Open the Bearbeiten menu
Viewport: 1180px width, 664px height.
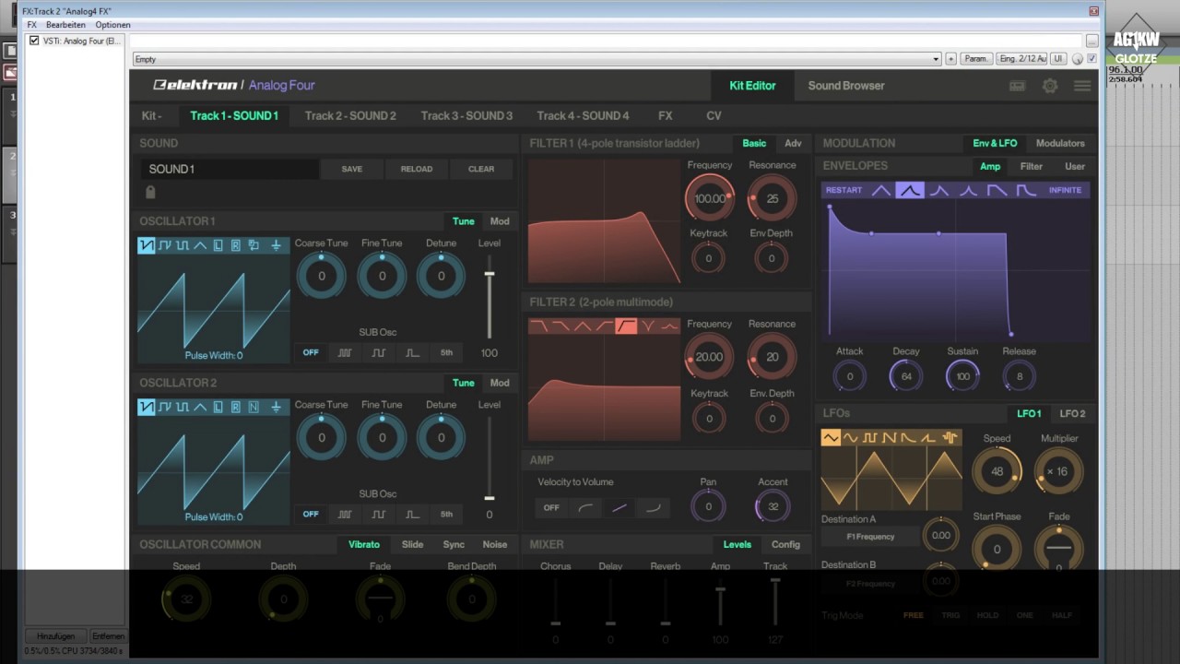(x=65, y=25)
